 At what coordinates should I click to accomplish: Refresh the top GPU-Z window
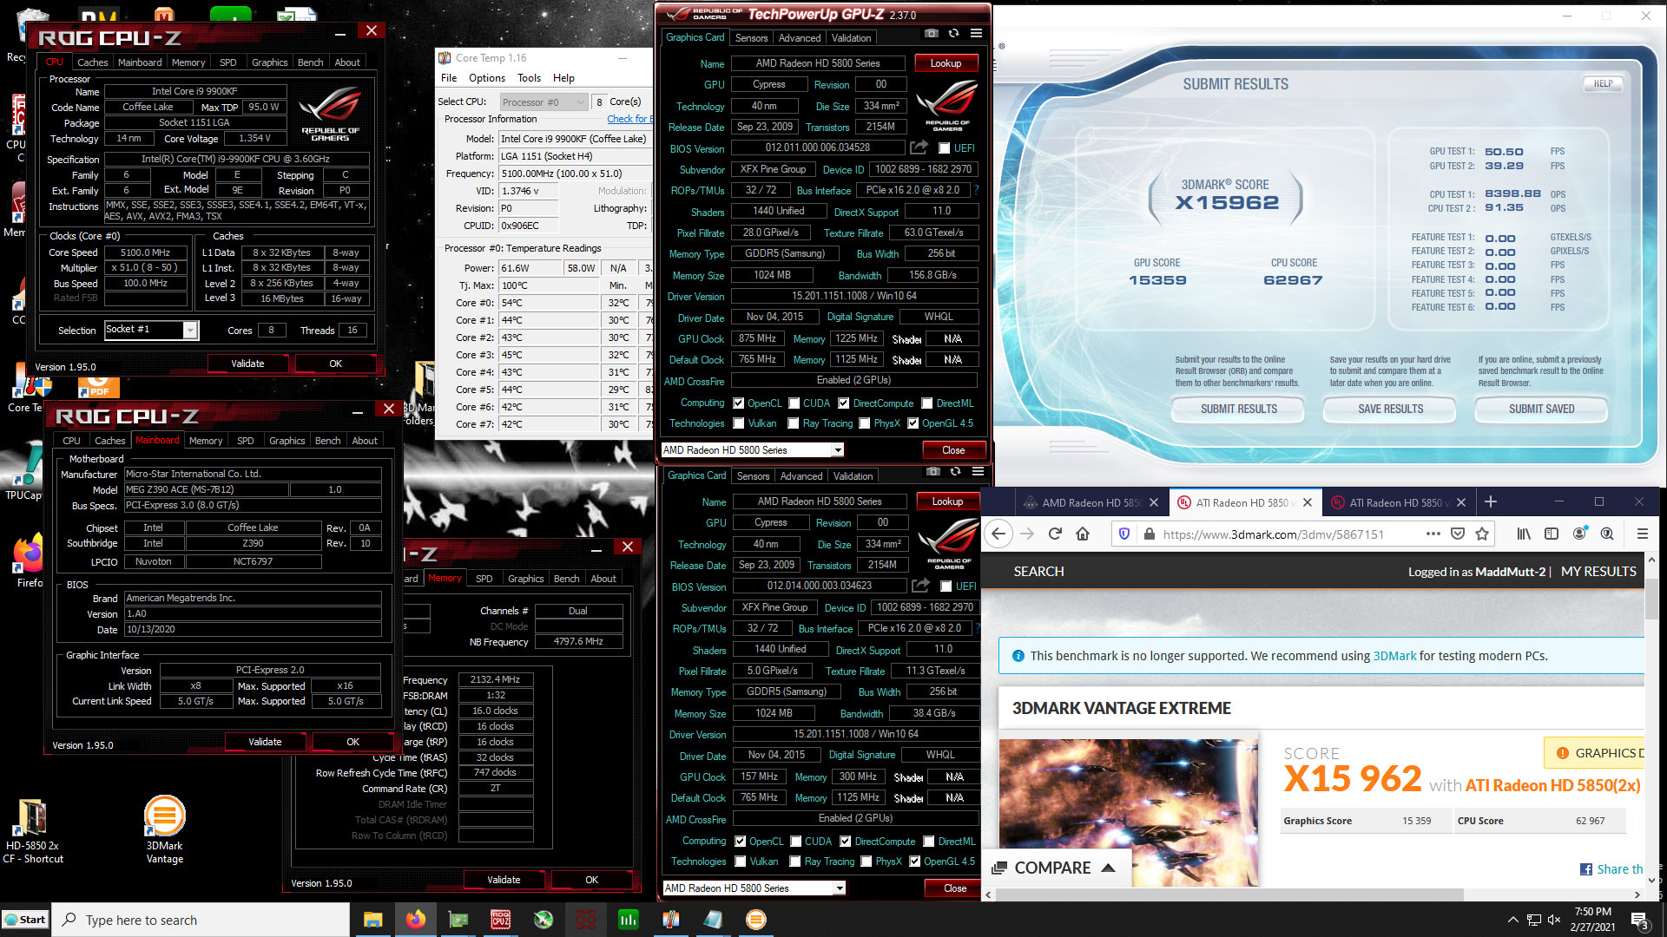953,34
